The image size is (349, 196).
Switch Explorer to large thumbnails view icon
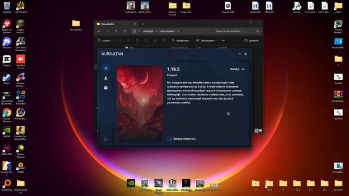[261, 131]
